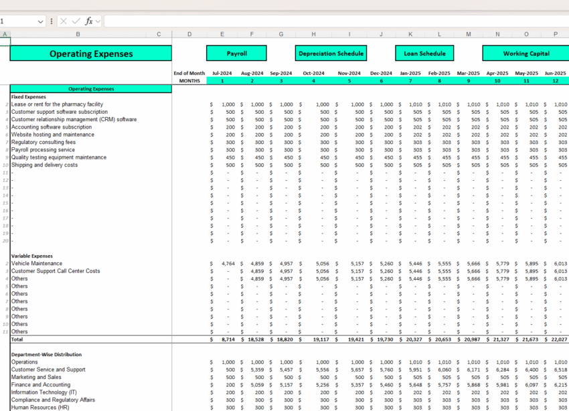
Task: Click the three-dot handle beside Name Box
Action: 52,21
